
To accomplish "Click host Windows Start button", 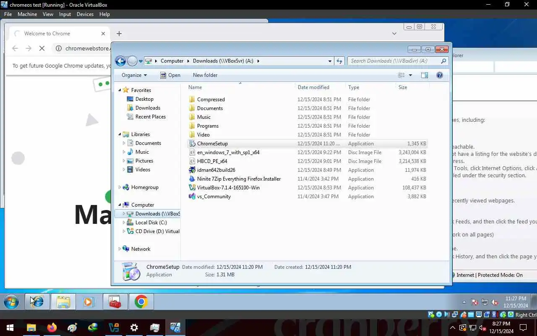I will pos(10,328).
